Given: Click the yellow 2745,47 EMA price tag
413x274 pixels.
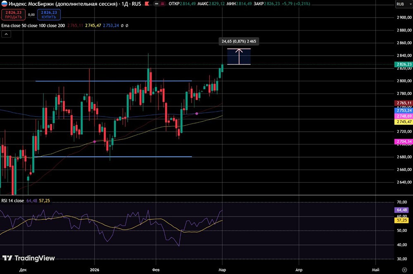Looking at the screenshot, I should (403, 122).
